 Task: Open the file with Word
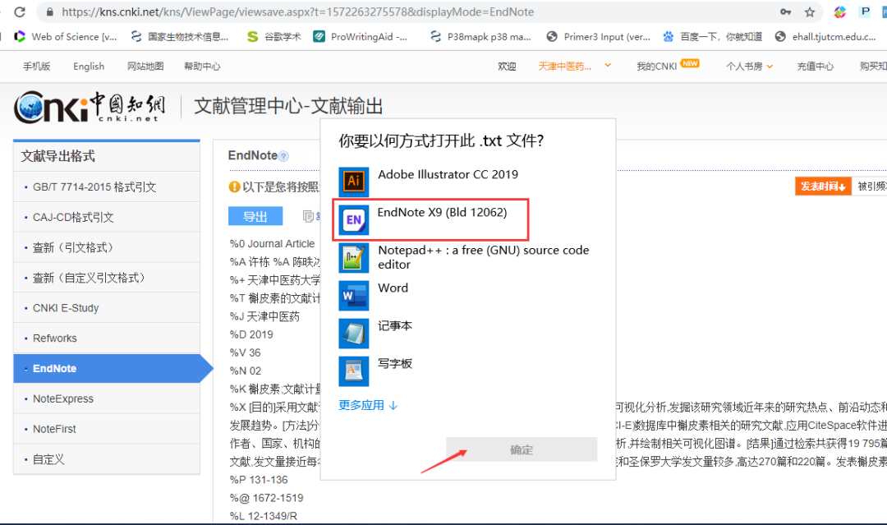(393, 288)
